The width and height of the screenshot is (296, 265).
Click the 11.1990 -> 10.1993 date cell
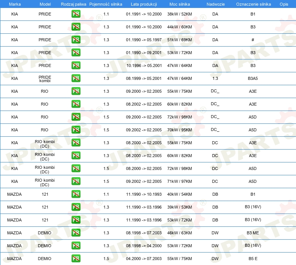(144, 194)
